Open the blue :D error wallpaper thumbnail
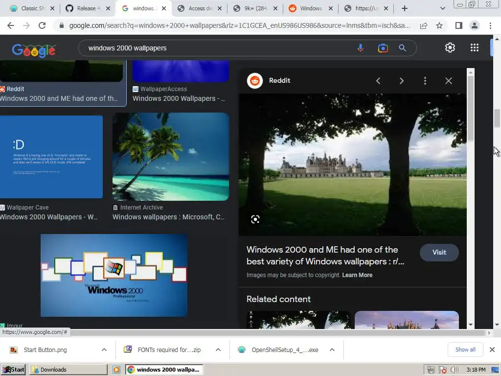The image size is (501, 376). point(51,157)
